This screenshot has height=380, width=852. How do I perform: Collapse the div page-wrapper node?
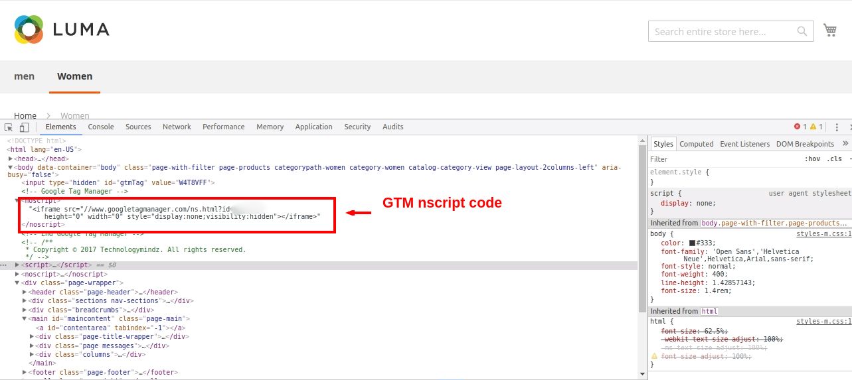[17, 283]
